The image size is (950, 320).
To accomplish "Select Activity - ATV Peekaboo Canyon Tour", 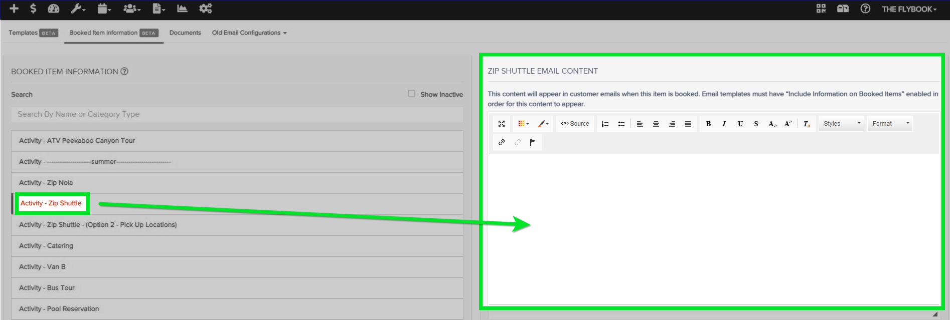I will tap(237, 141).
